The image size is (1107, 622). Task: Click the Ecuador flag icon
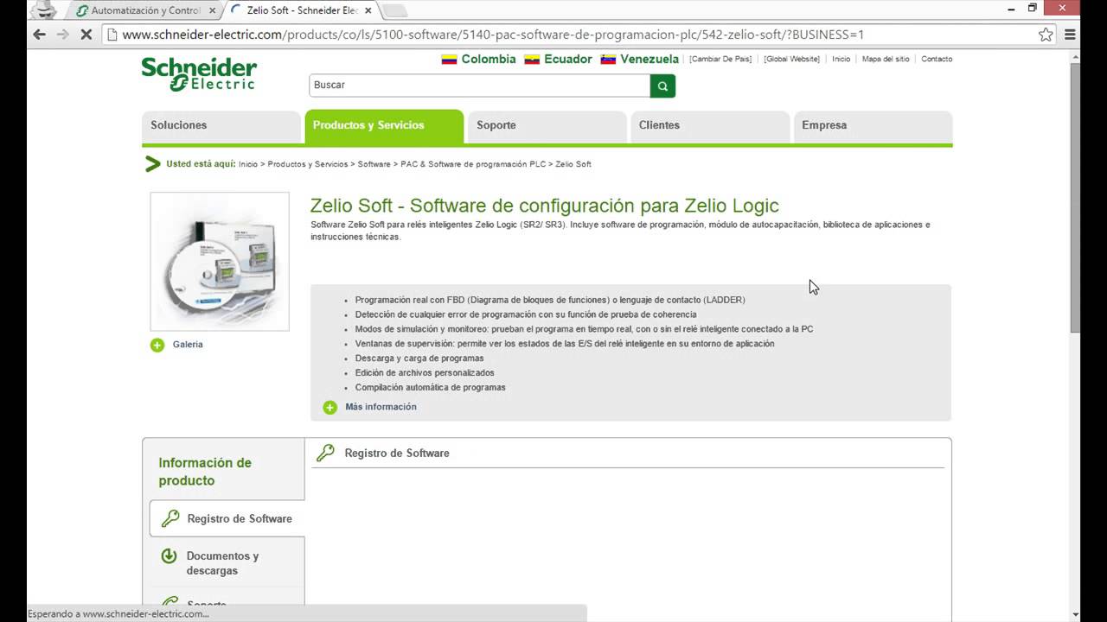[532, 60]
